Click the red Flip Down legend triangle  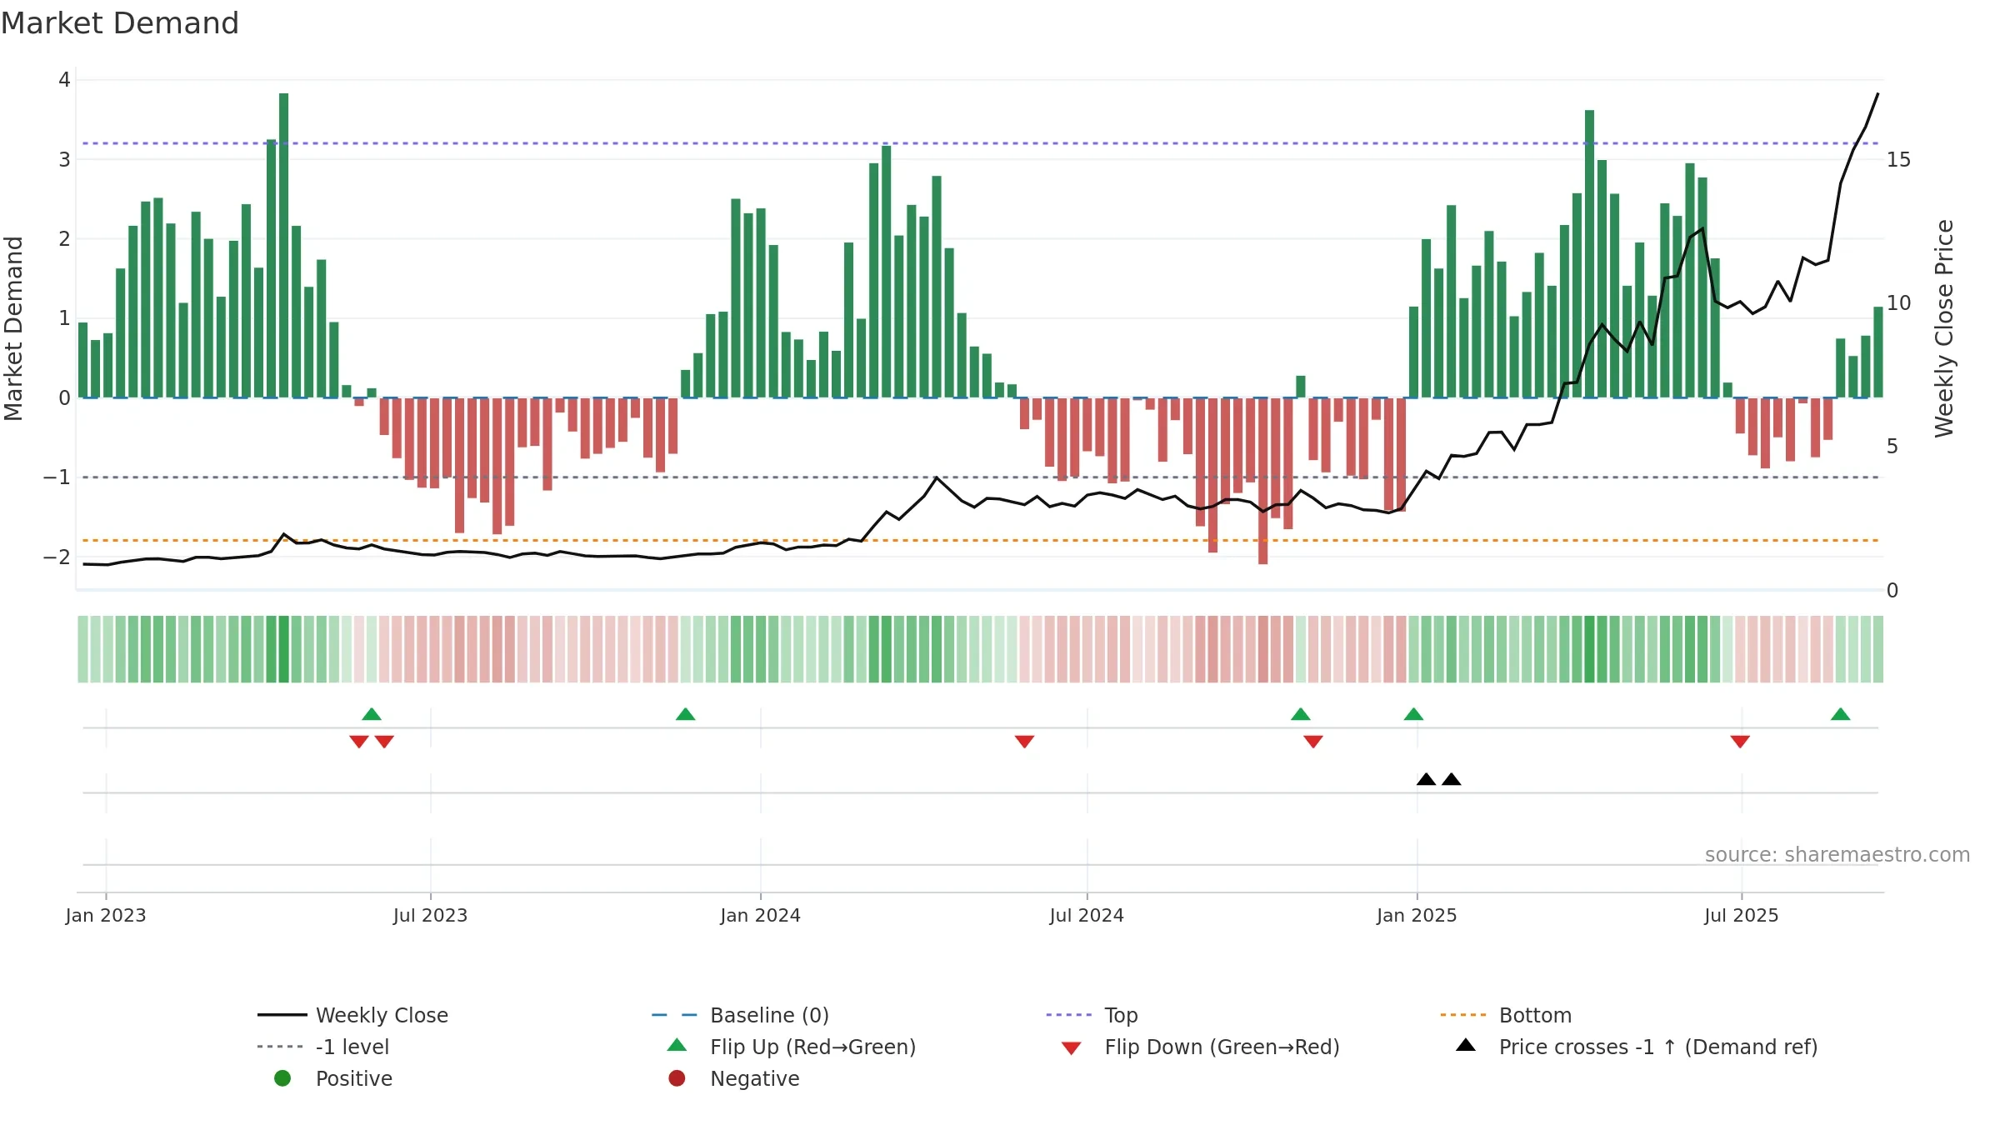(1072, 1048)
